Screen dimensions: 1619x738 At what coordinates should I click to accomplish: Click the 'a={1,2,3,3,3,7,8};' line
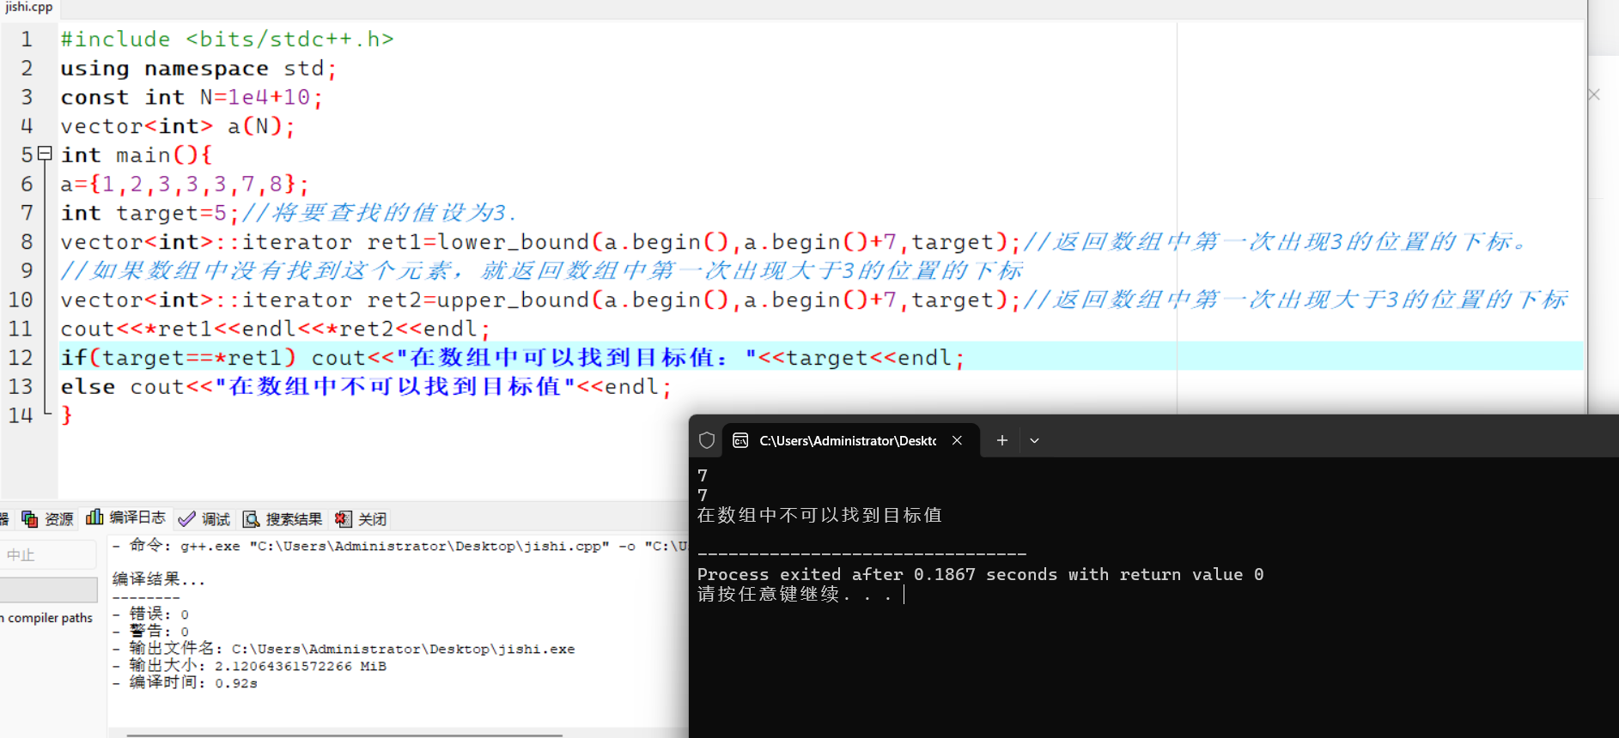pyautogui.click(x=185, y=184)
